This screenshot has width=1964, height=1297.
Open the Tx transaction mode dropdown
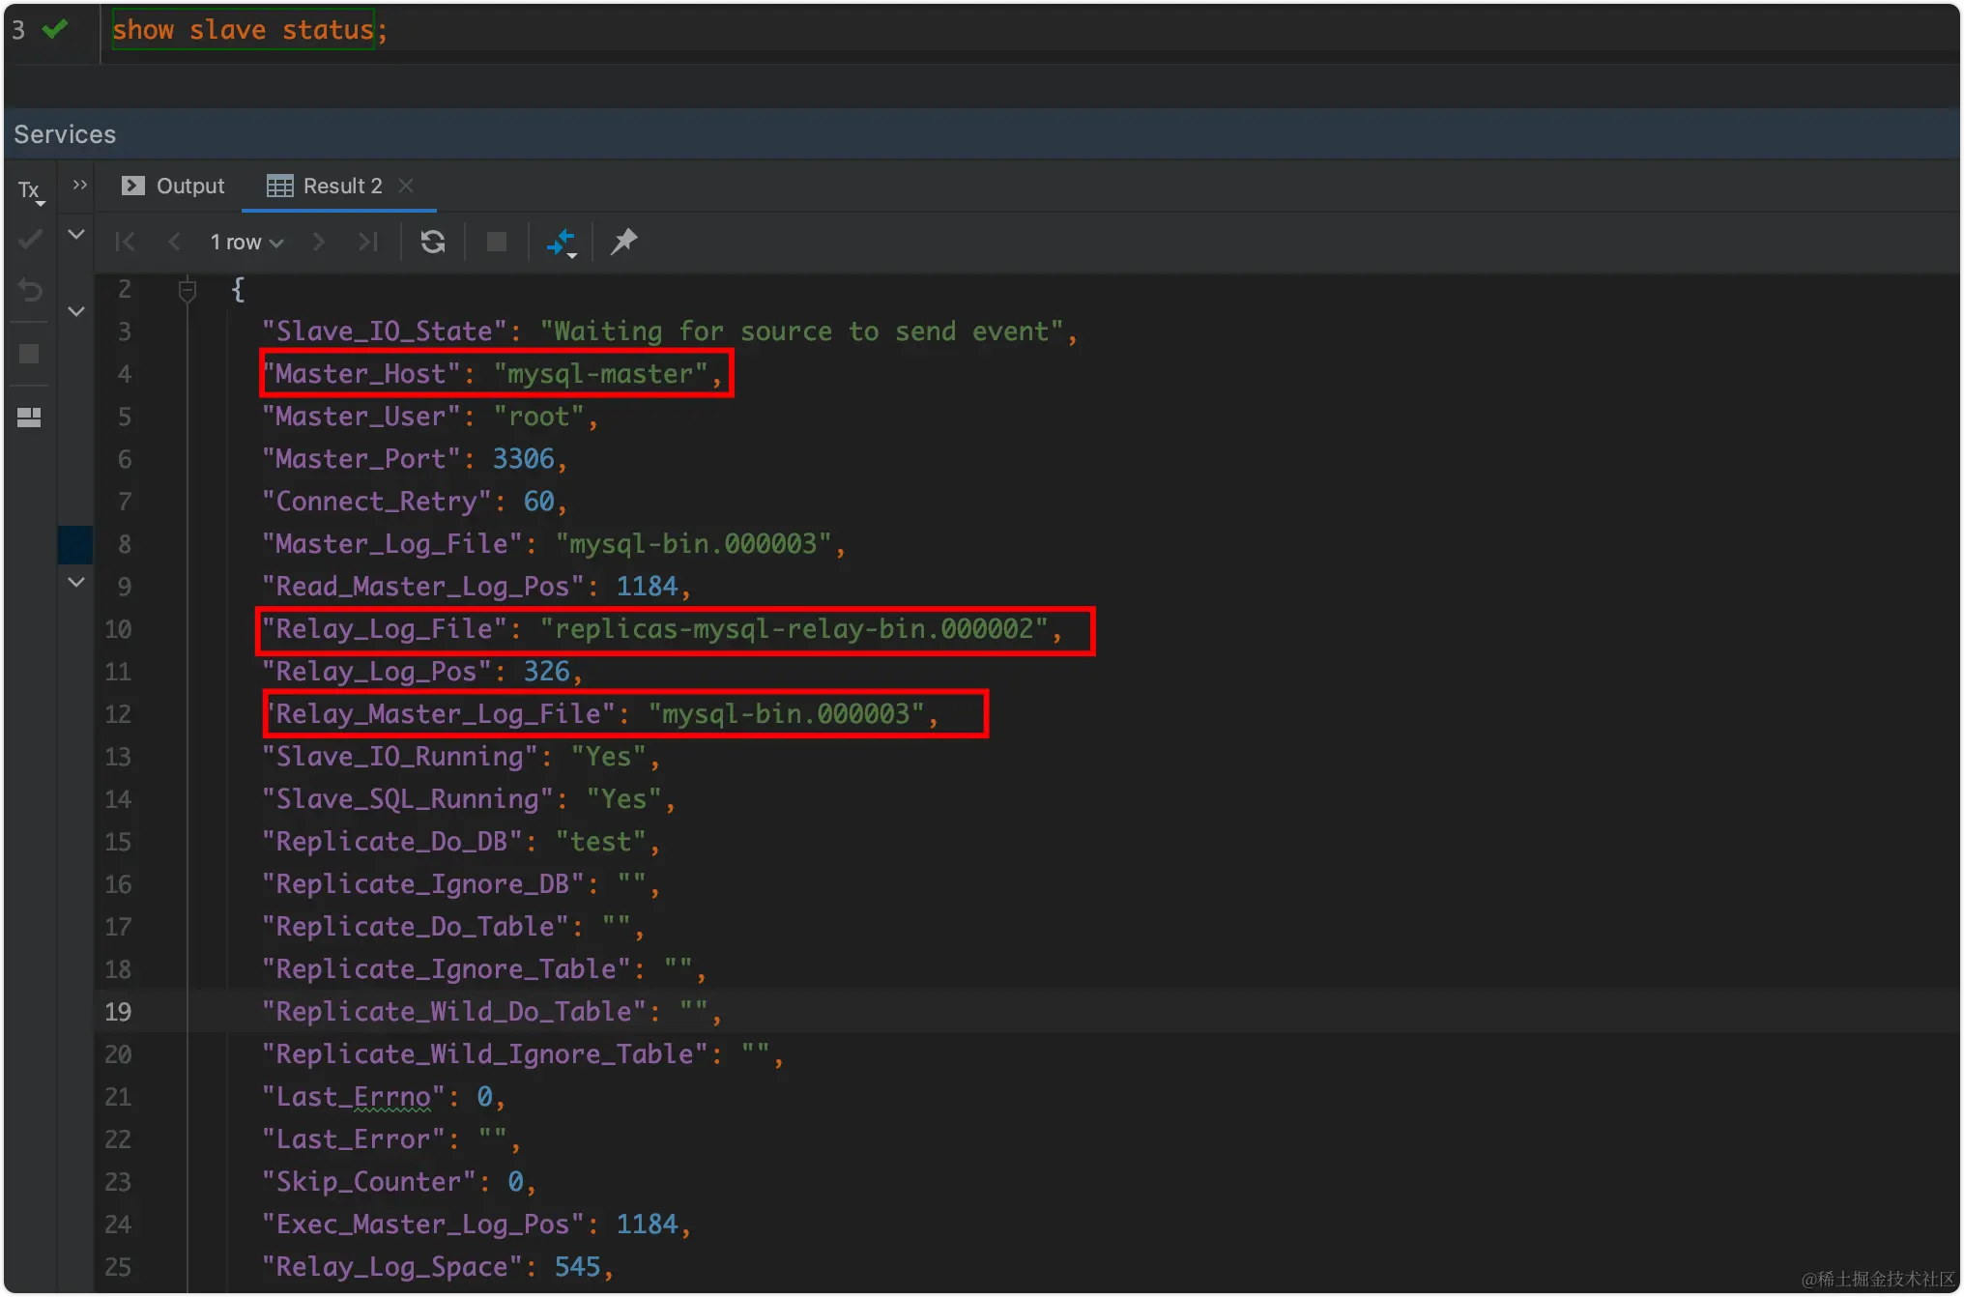(31, 190)
